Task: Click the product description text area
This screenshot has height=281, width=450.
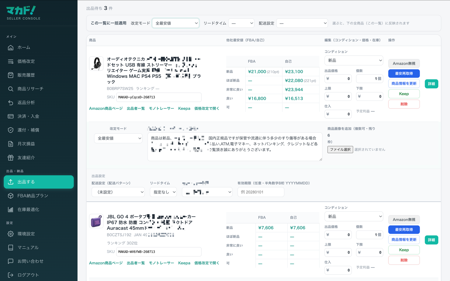Action: pos(235,147)
